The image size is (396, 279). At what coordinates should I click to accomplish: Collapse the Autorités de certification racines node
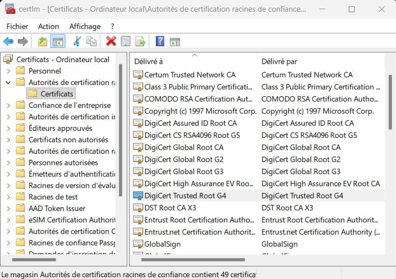pyautogui.click(x=8, y=82)
